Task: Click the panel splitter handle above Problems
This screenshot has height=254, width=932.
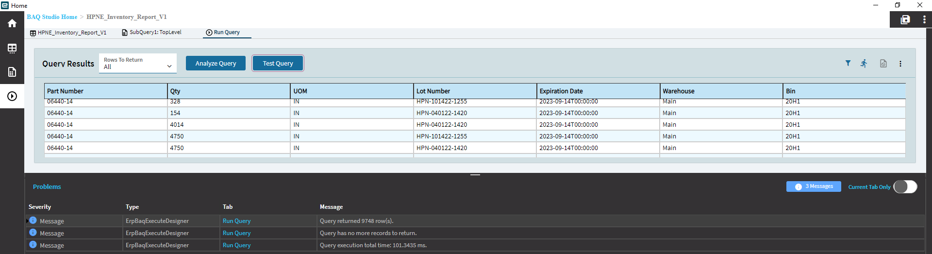Action: (475, 174)
